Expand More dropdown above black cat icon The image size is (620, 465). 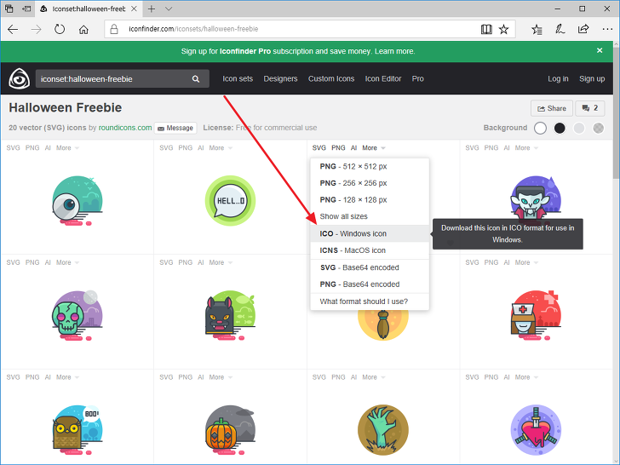(221, 262)
